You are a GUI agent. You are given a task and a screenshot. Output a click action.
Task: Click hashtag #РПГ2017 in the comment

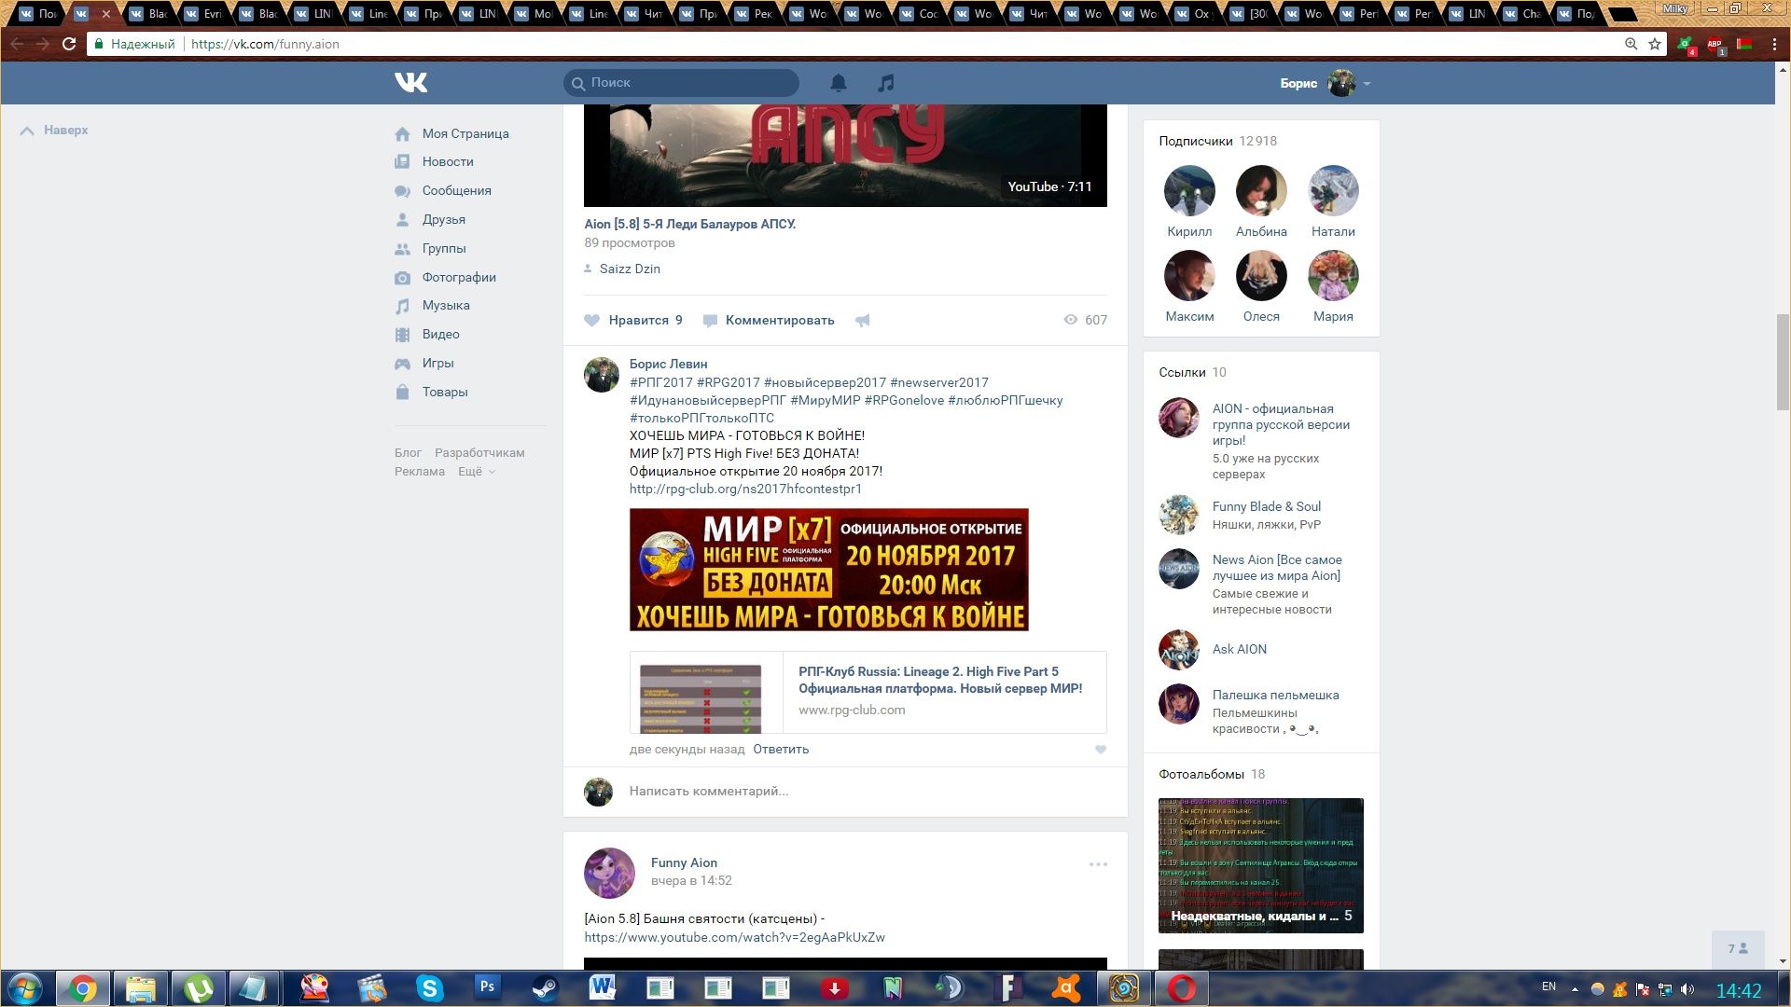[661, 382]
